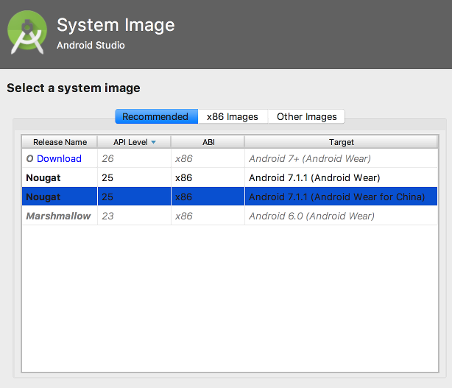Select Nougat row for Android 7.1.1 (Android Wear)

point(230,177)
